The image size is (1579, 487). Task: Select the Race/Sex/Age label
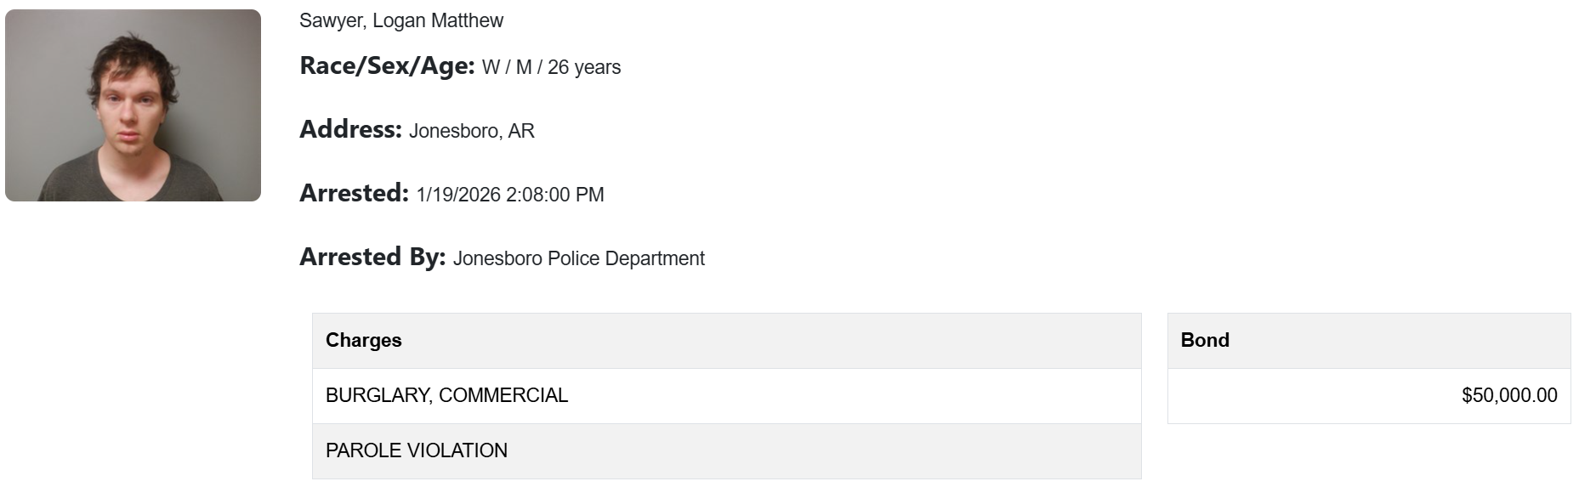click(387, 65)
